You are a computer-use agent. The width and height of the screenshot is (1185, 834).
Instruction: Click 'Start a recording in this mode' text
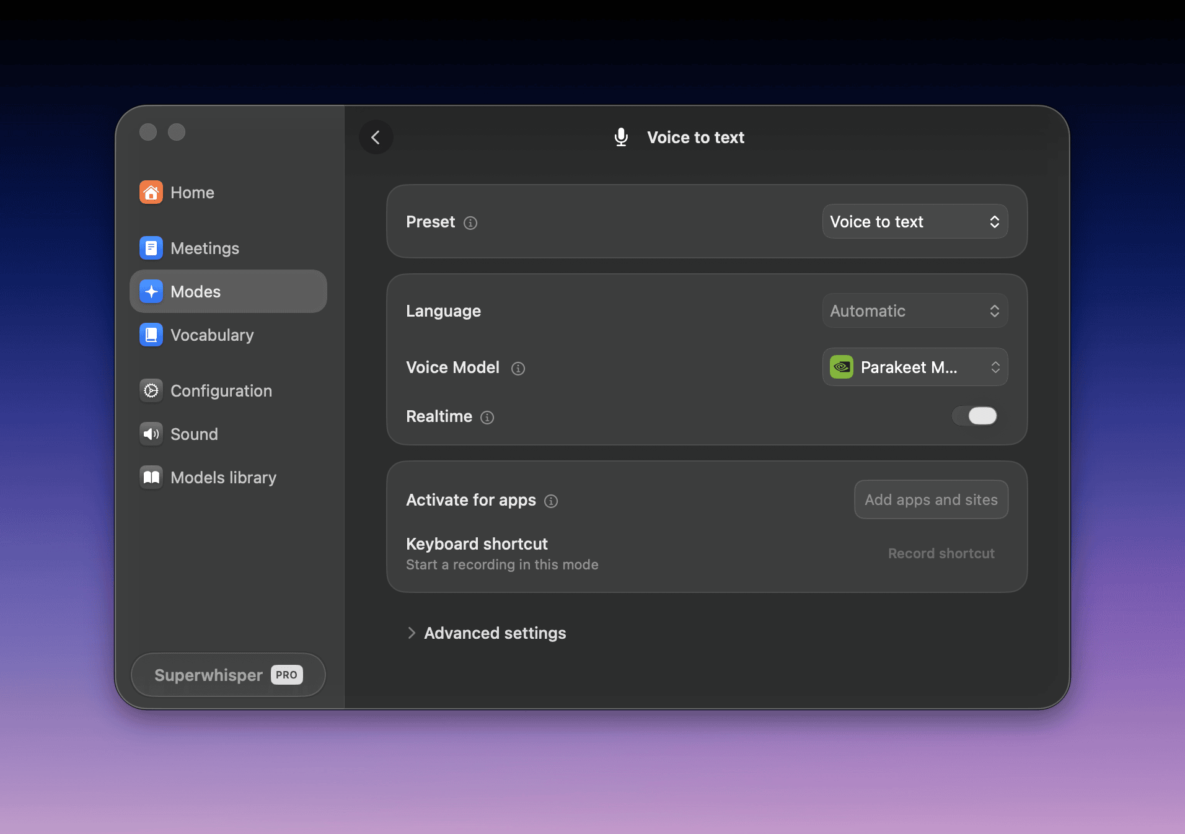tap(502, 564)
